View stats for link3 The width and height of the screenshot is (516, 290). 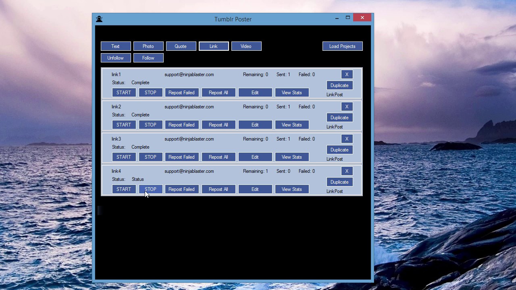tap(292, 157)
